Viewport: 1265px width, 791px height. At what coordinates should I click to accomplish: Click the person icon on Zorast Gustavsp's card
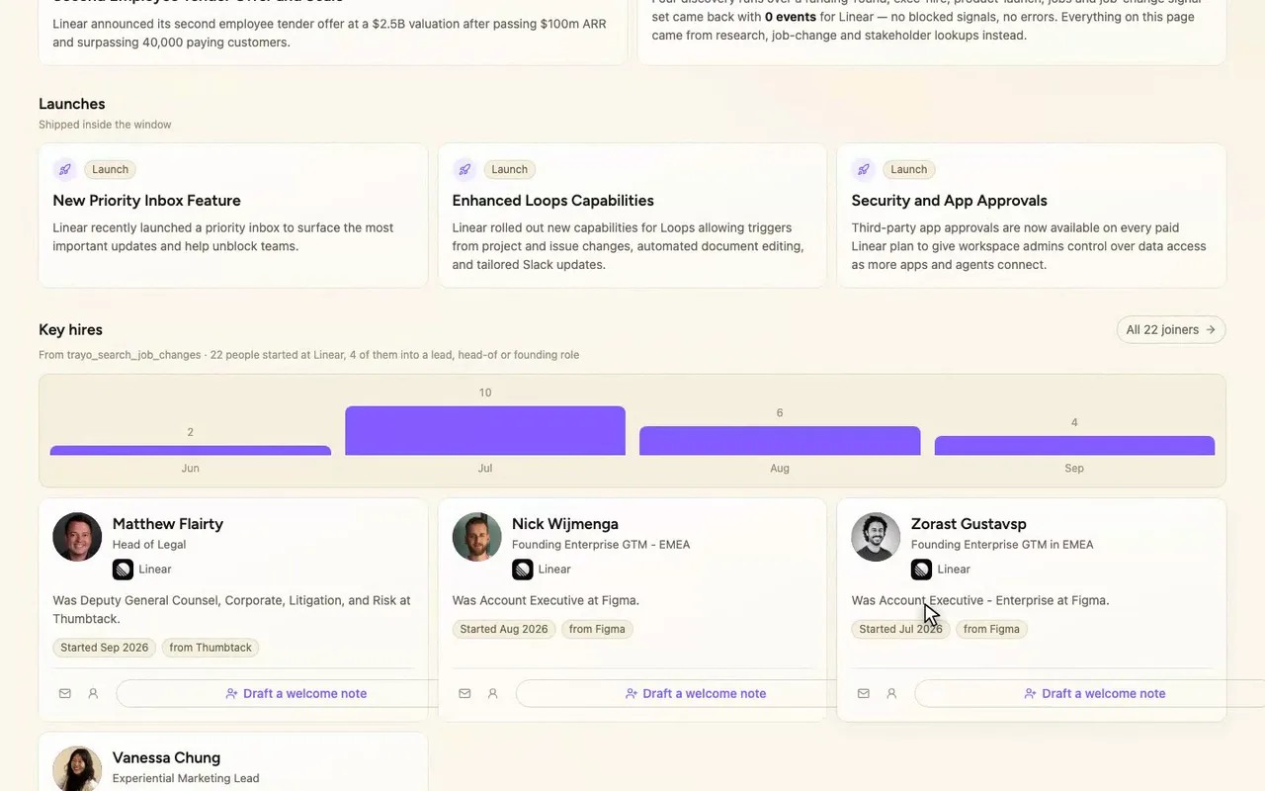891,693
